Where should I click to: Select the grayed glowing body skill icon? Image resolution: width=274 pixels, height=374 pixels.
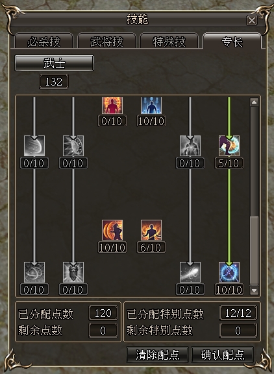tap(190, 146)
